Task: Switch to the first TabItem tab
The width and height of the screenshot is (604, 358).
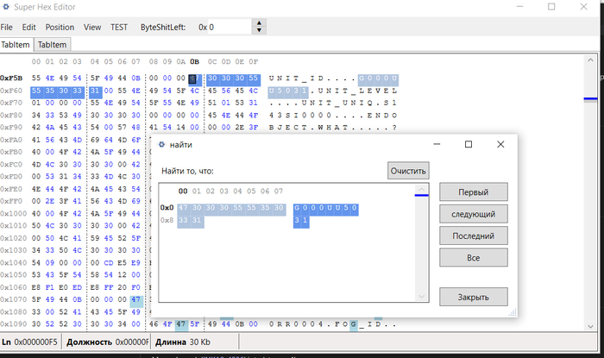Action: tap(16, 44)
